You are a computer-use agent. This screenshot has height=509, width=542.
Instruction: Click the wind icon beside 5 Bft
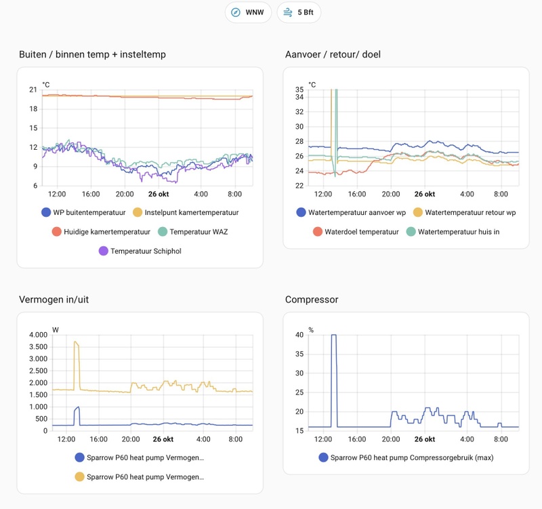pos(288,13)
